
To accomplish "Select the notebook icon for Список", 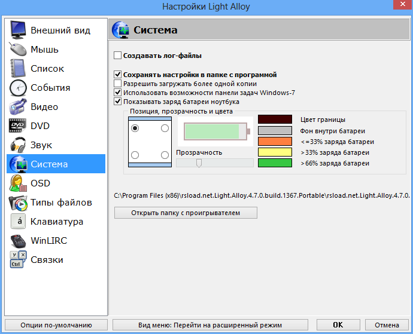I will 19,69.
